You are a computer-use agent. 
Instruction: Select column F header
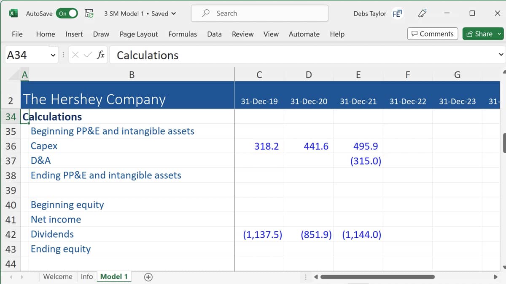tap(408, 75)
